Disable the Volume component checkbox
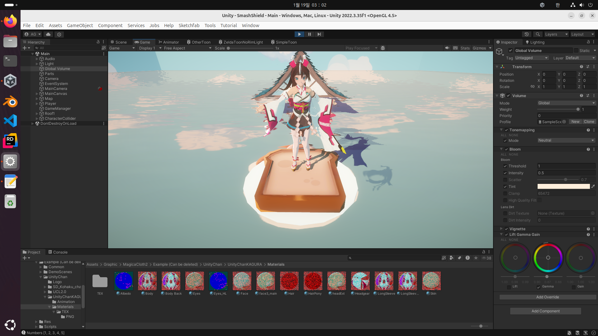 click(508, 96)
